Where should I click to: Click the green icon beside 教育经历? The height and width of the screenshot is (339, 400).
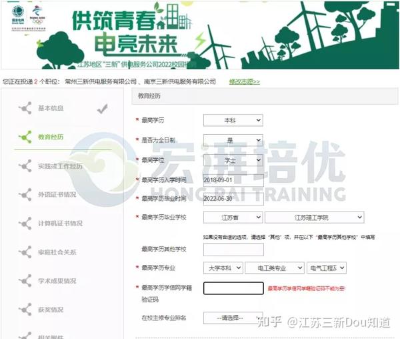25,137
